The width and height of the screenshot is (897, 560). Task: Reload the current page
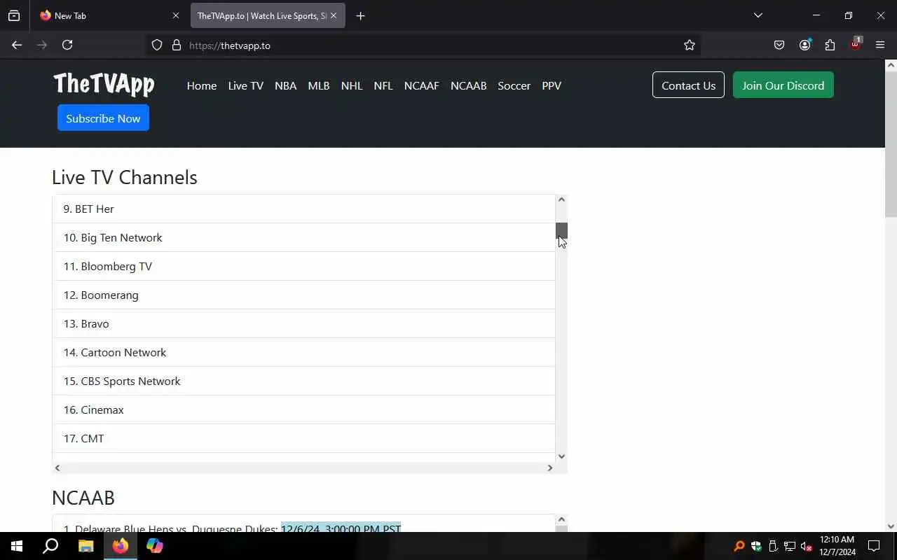tap(67, 45)
